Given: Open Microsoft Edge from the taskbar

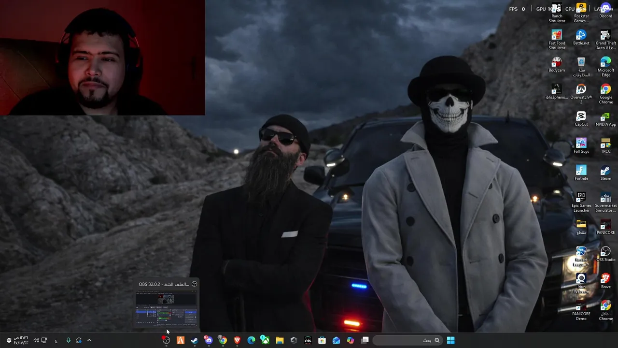Looking at the screenshot, I should [x=251, y=340].
